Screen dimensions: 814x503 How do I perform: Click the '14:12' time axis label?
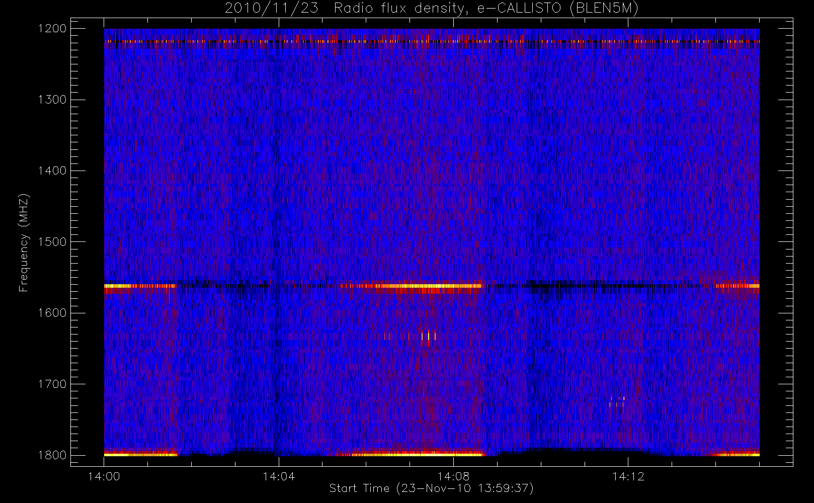coord(628,476)
